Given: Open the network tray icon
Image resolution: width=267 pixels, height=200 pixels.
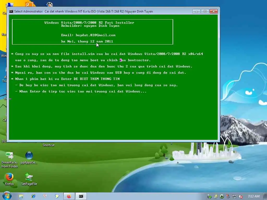Looking at the screenshot, I should 234,197.
